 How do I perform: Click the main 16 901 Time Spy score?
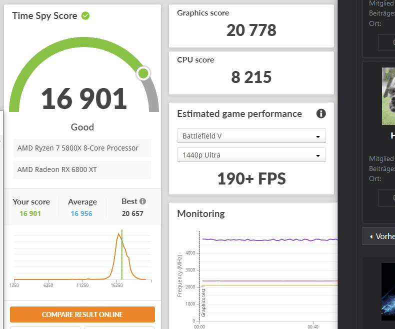coord(83,99)
